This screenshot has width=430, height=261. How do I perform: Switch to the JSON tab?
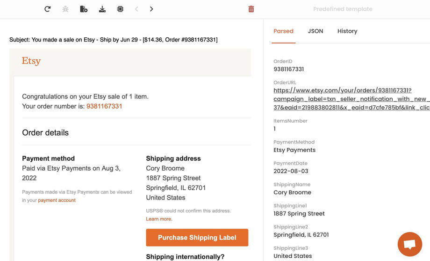tap(315, 31)
